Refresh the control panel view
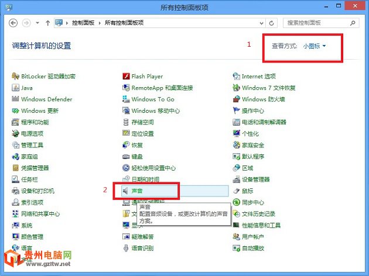 [272, 23]
